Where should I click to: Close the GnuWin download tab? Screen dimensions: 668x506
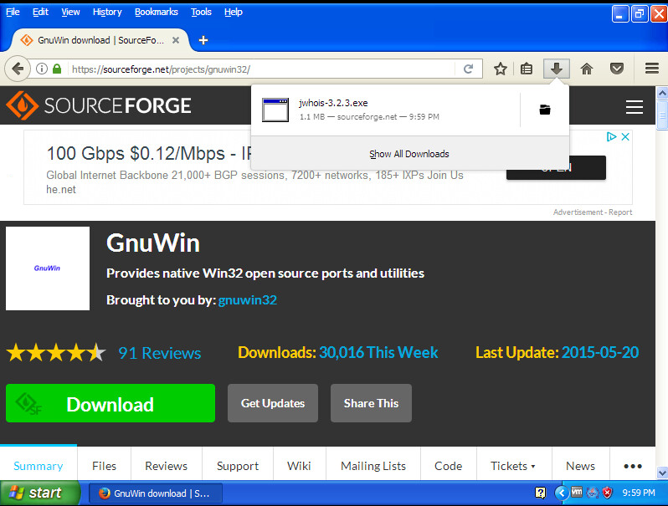[176, 40]
